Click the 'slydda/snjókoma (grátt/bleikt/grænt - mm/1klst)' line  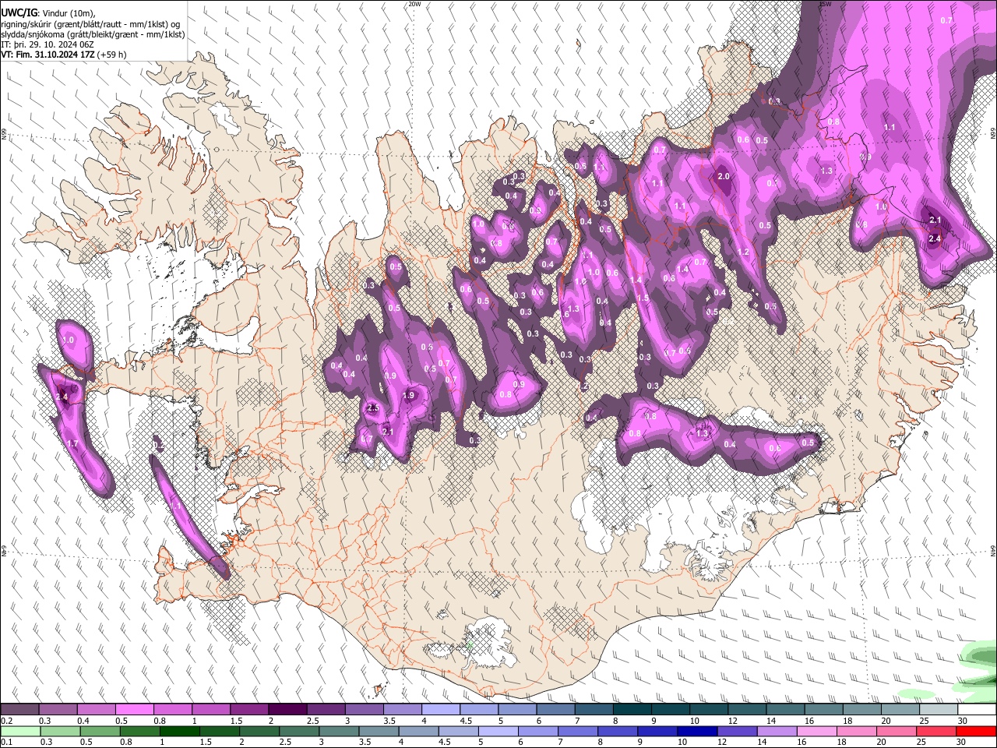pos(93,34)
